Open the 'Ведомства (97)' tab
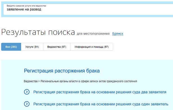The height and width of the screenshot is (110, 173). 57,47
